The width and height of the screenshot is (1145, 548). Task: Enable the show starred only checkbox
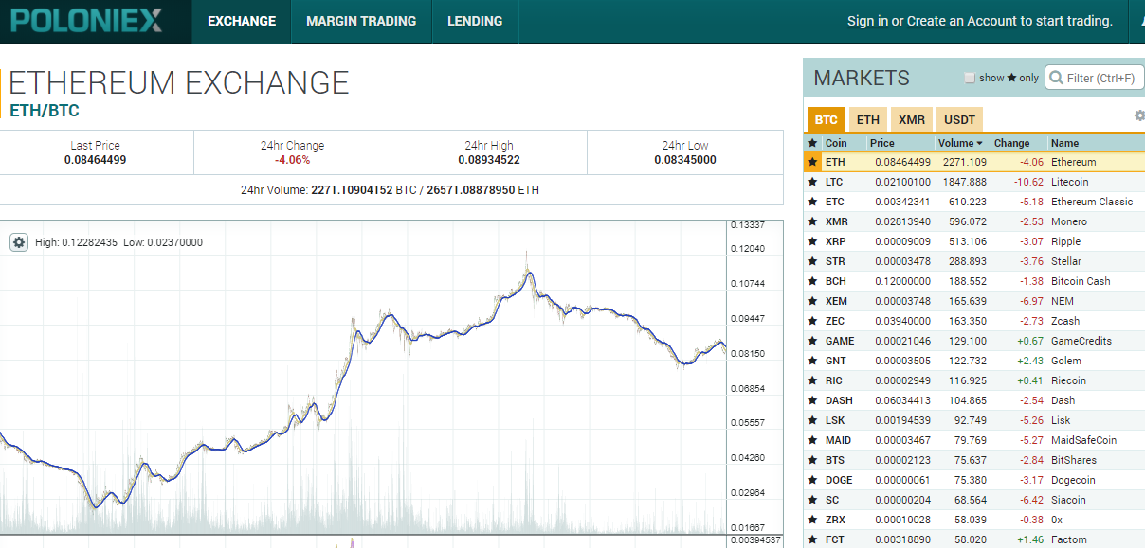pyautogui.click(x=969, y=78)
